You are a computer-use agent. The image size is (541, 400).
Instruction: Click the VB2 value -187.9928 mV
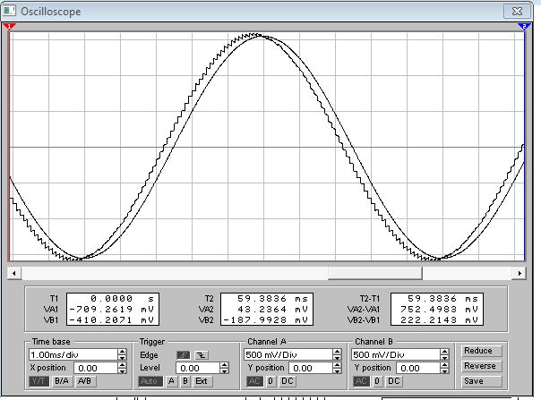tap(267, 320)
